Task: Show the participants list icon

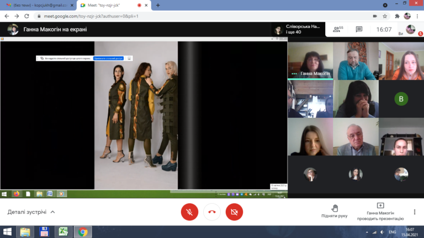Action: [x=338, y=29]
